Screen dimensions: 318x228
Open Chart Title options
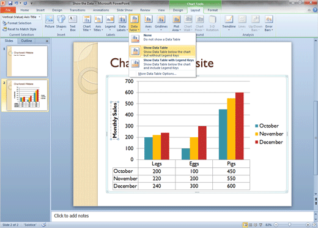(87, 23)
